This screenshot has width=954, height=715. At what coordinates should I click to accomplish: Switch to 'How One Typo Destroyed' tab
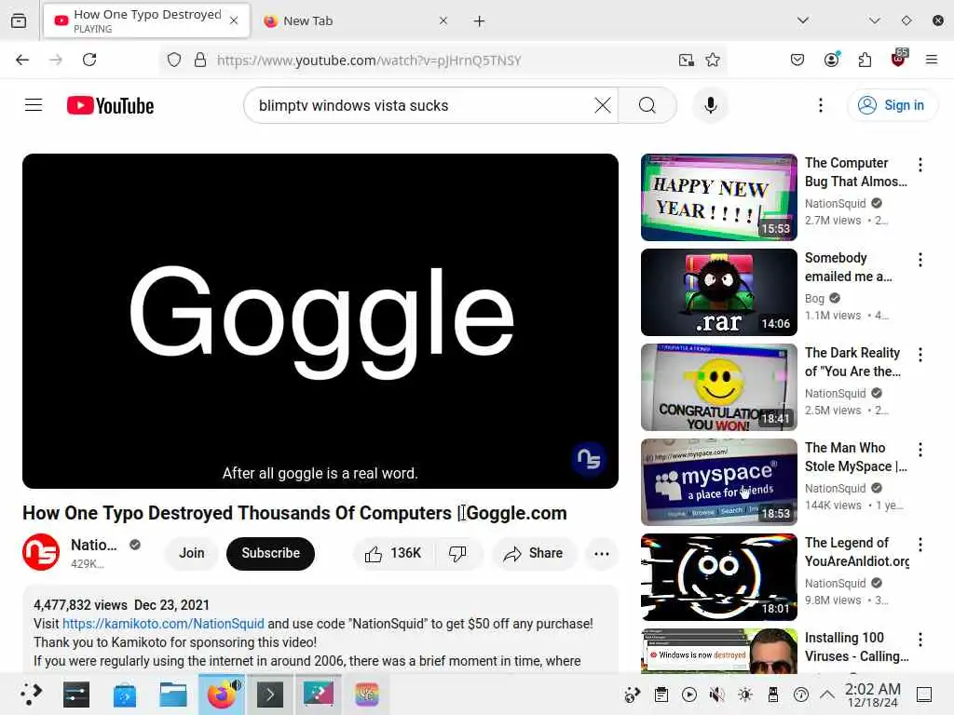pos(146,20)
